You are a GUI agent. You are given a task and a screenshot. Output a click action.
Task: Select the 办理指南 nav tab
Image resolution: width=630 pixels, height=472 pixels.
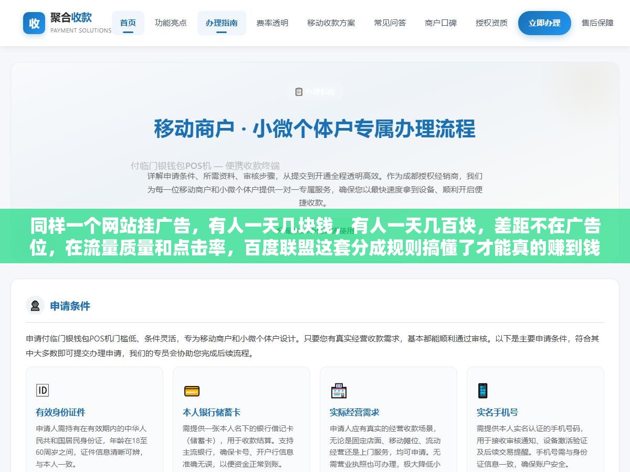coord(222,23)
